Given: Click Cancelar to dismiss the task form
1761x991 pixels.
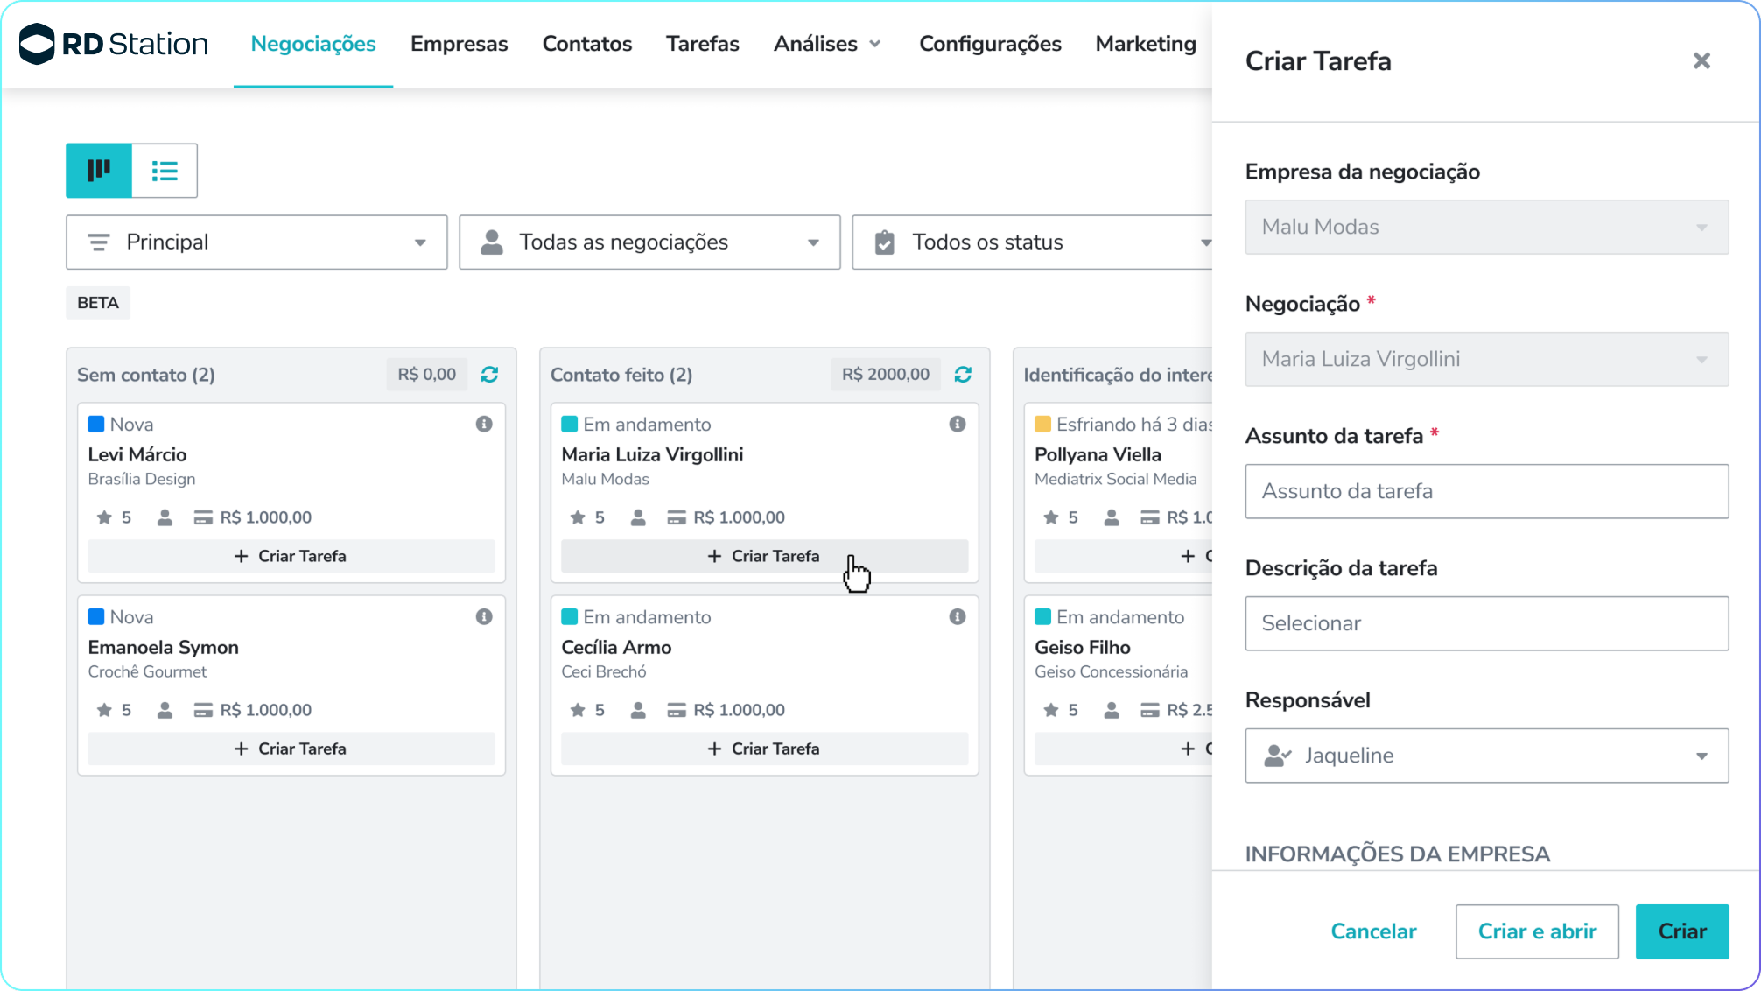Looking at the screenshot, I should [x=1372, y=931].
